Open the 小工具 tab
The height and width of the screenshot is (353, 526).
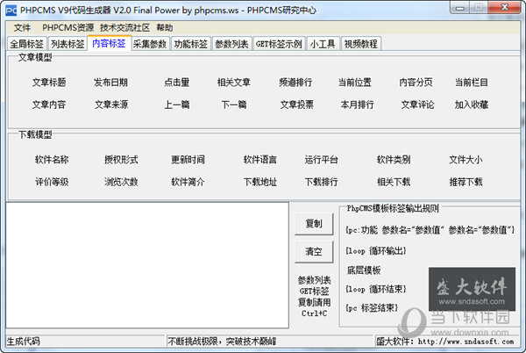pyautogui.click(x=323, y=44)
